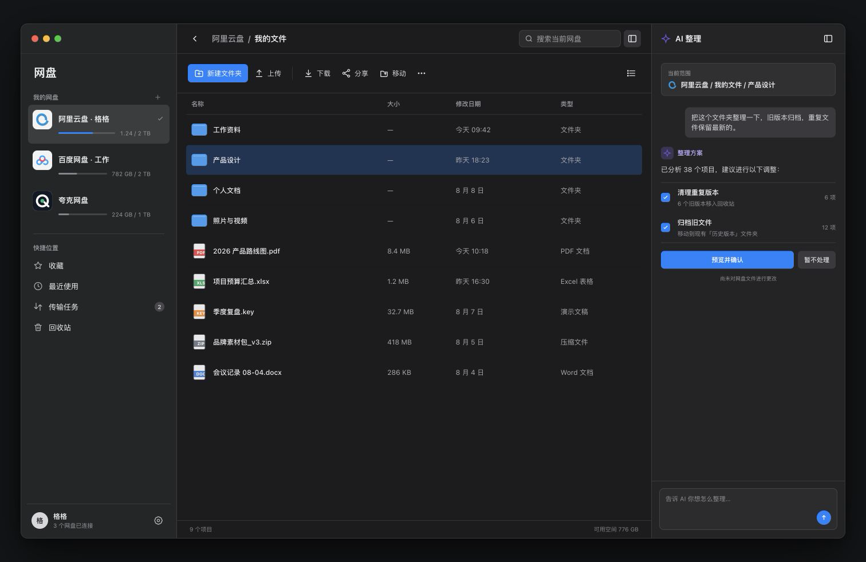This screenshot has height=562, width=866.
Task: Click the DOC icon of 会议记录 08-04
Action: (199, 373)
